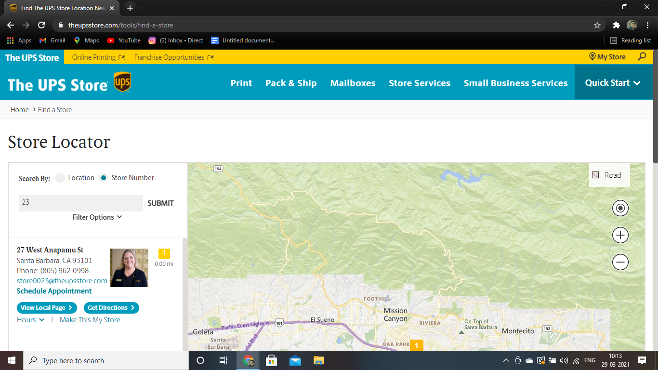Open the Chrome extensions puzzle icon

[616, 25]
